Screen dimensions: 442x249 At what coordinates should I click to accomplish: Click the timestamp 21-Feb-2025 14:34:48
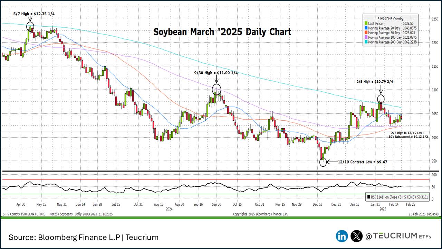(424, 214)
